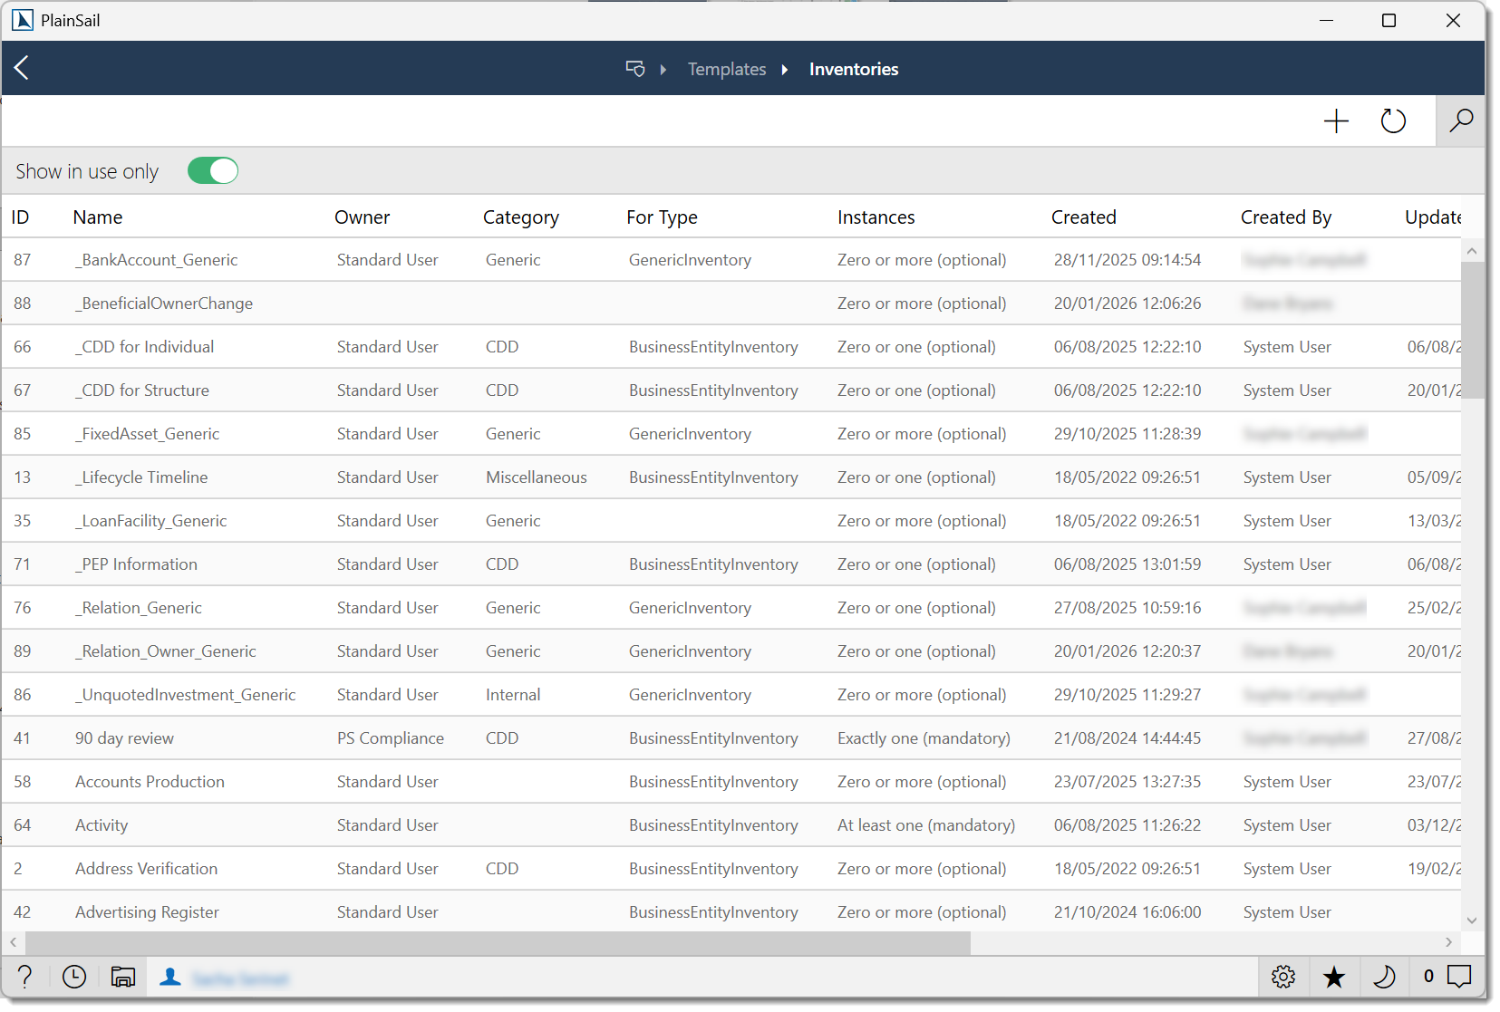Click the horizontal scrollbar right arrow
Image resolution: width=1500 pixels, height=1012 pixels.
[1448, 942]
